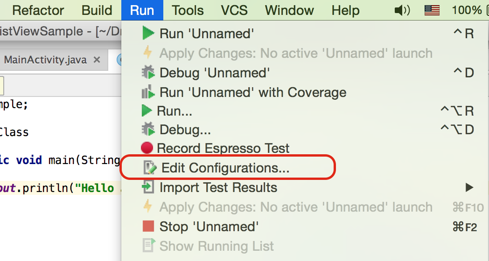Close the MainActivity.java editor tab
This screenshot has height=261, width=489.
coord(97,60)
